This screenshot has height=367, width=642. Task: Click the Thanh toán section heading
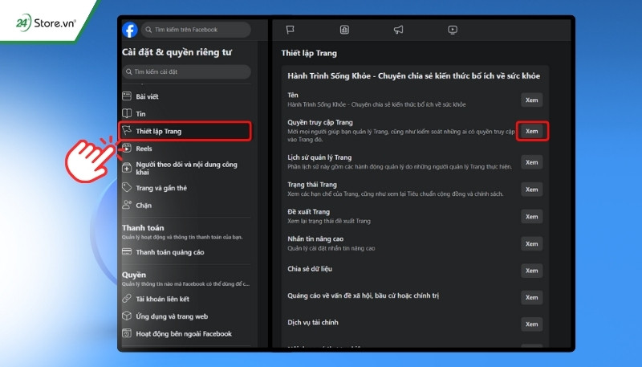coord(143,228)
